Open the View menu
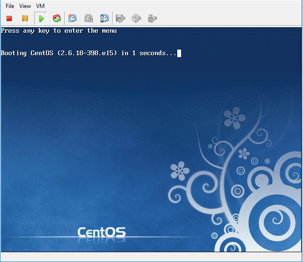 point(25,6)
